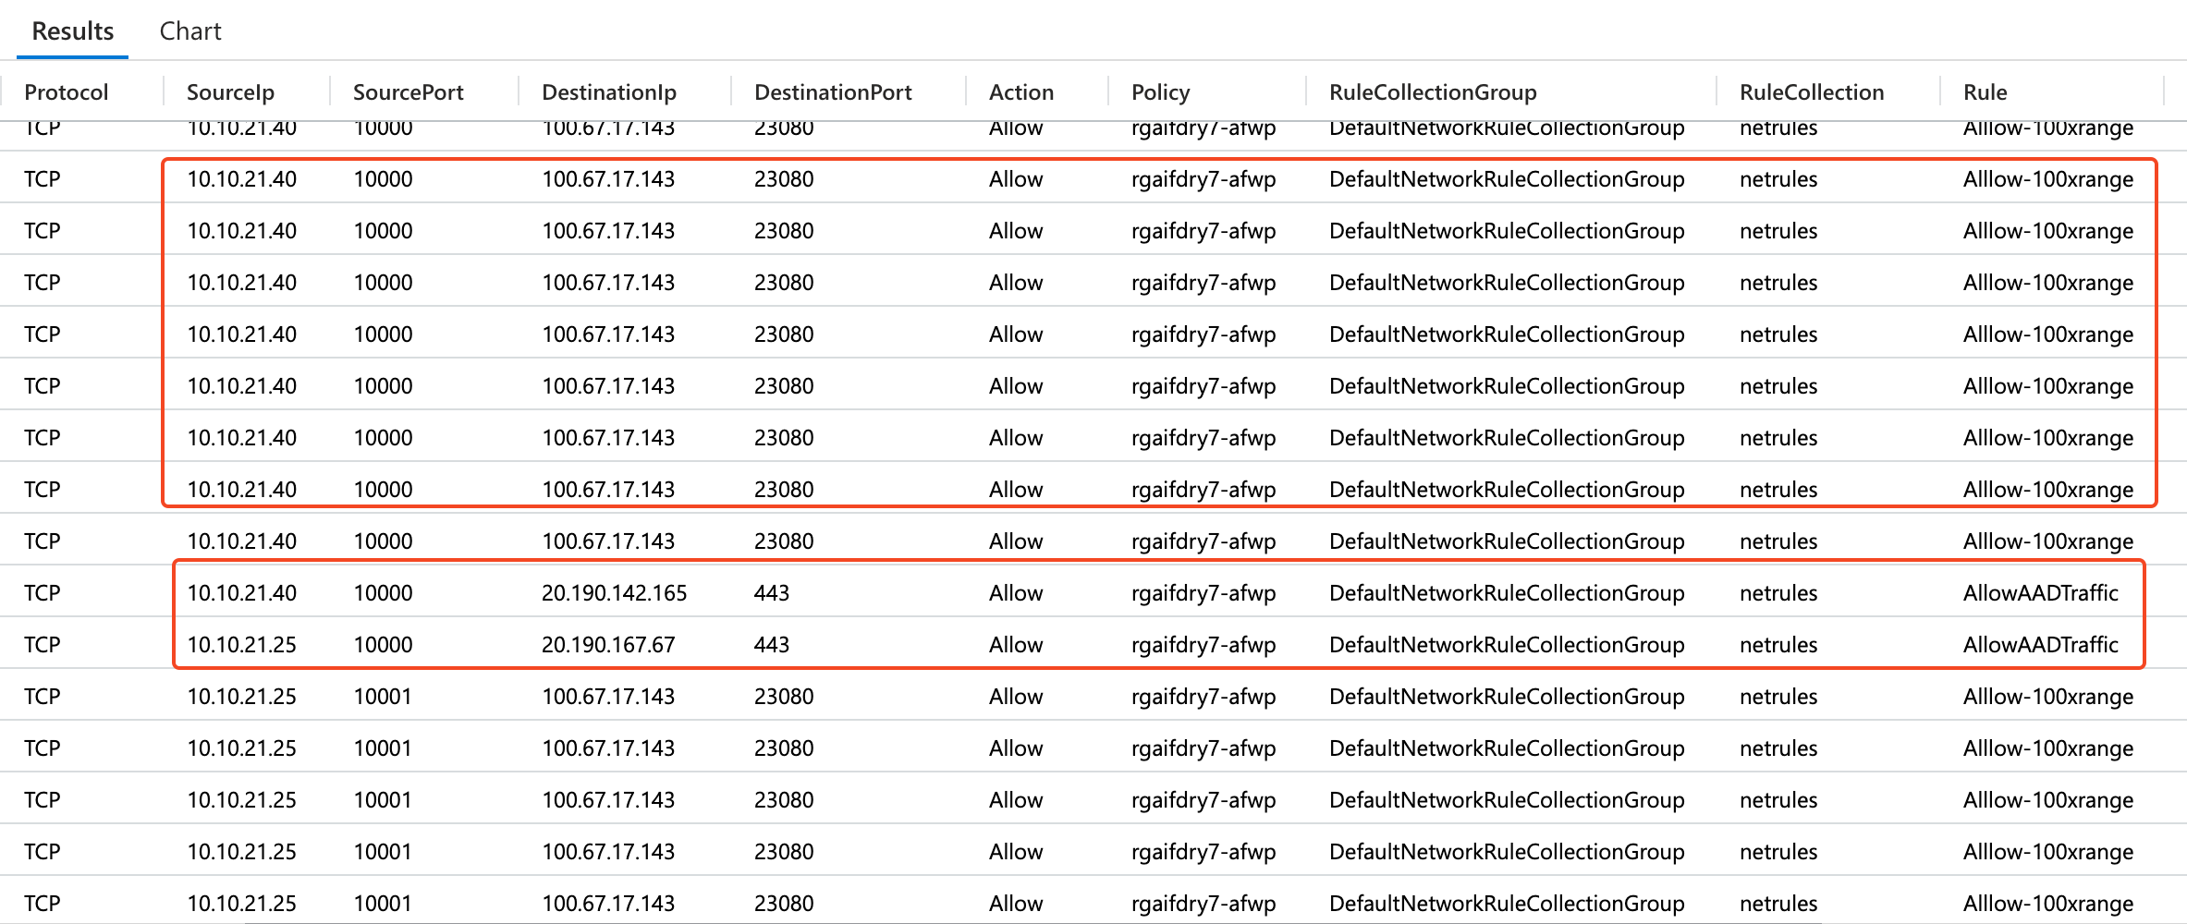Click AllowAADTraffic rule in the 20.190.167.67 row

2040,645
